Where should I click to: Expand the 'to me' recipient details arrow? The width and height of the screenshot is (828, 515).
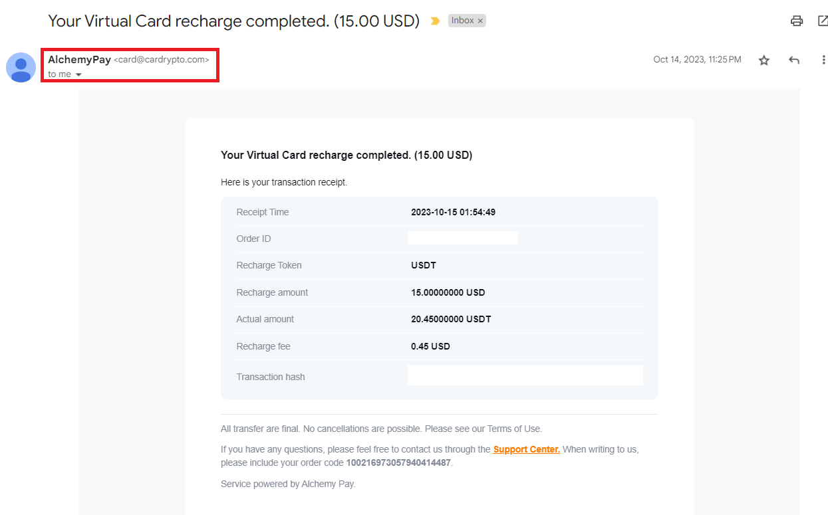(78, 75)
